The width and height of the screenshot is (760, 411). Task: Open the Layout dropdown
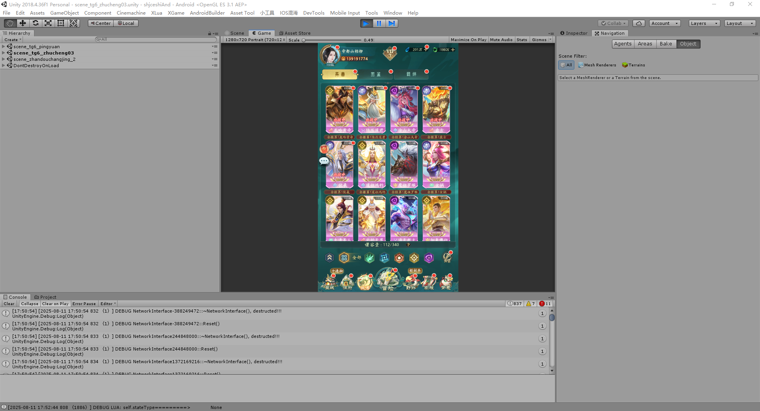[740, 23]
